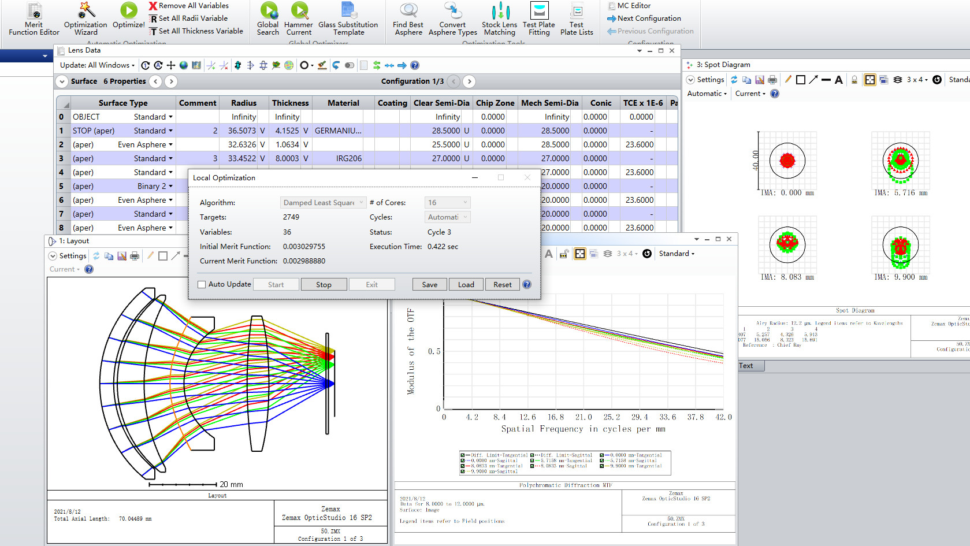Open the MC Editor
The image size is (970, 546).
[x=629, y=6]
